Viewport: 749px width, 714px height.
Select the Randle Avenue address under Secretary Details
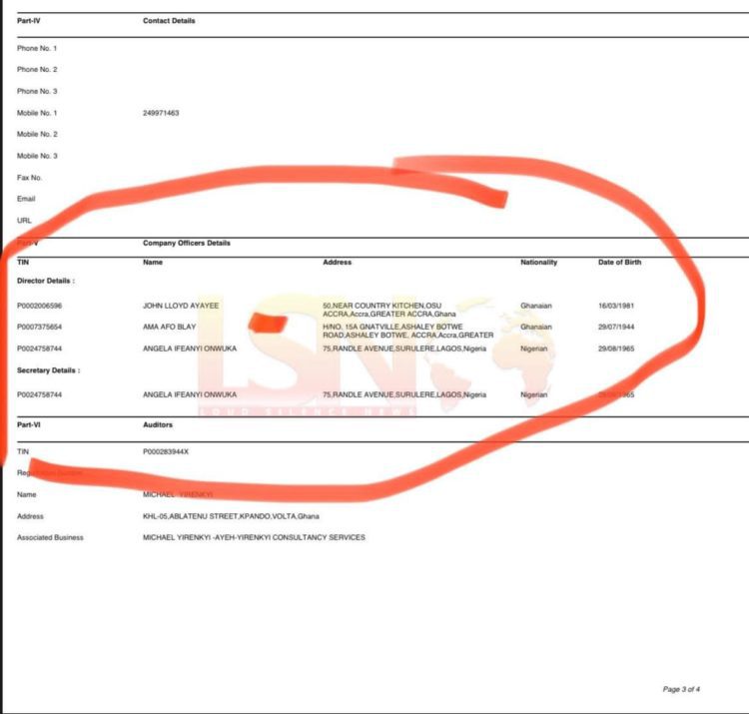(x=404, y=395)
